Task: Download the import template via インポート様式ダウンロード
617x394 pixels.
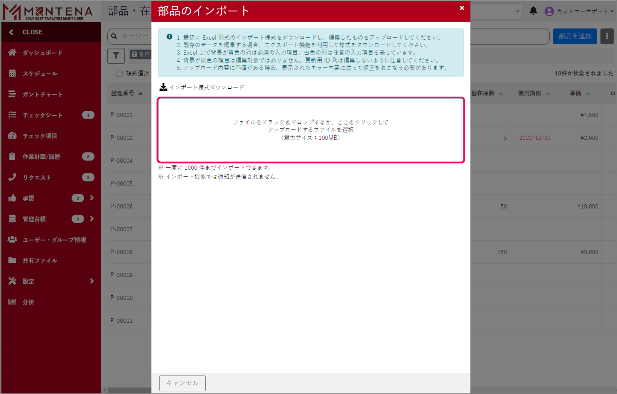Action: 202,87
